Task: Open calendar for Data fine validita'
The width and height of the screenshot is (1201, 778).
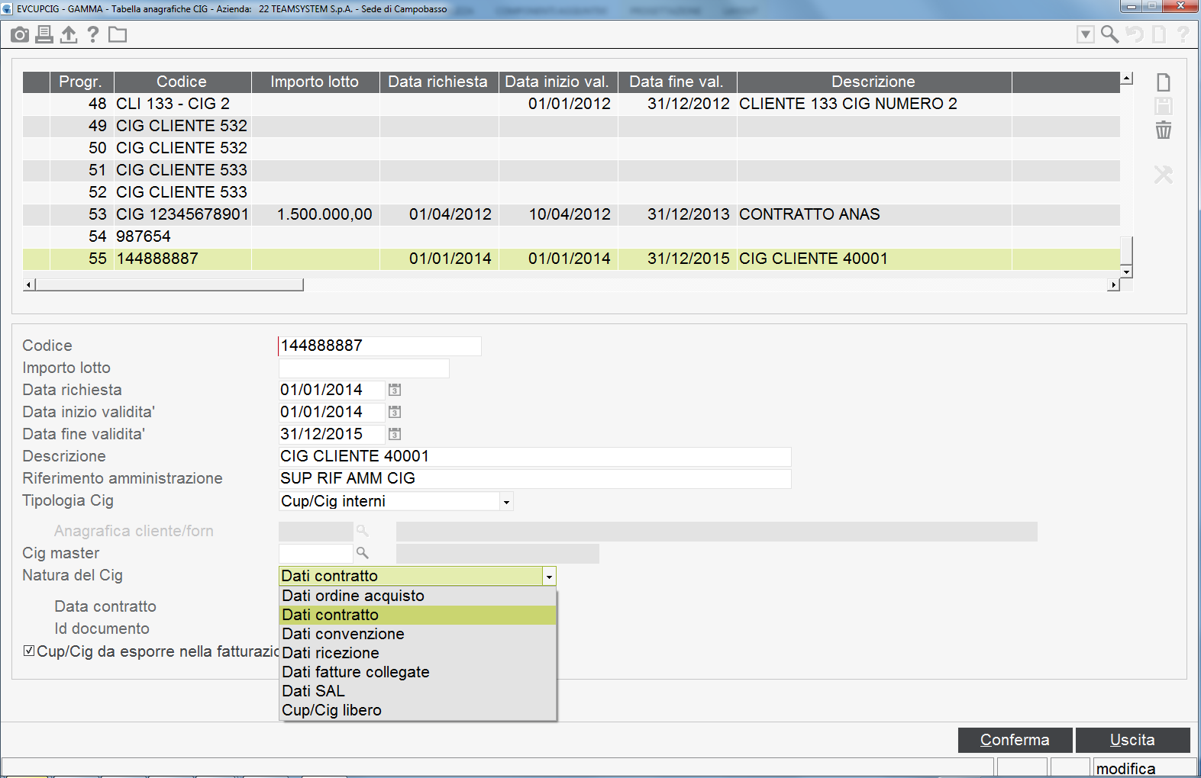Action: (395, 434)
